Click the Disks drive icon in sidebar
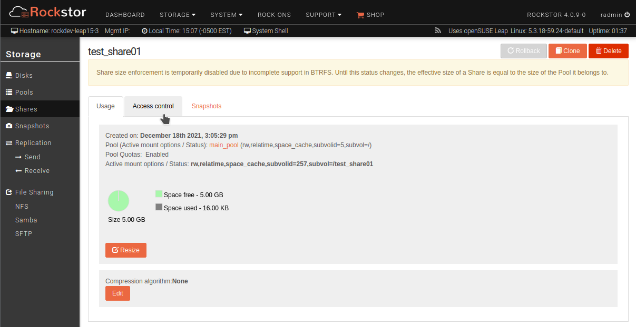The height and width of the screenshot is (327, 636). (x=9, y=76)
